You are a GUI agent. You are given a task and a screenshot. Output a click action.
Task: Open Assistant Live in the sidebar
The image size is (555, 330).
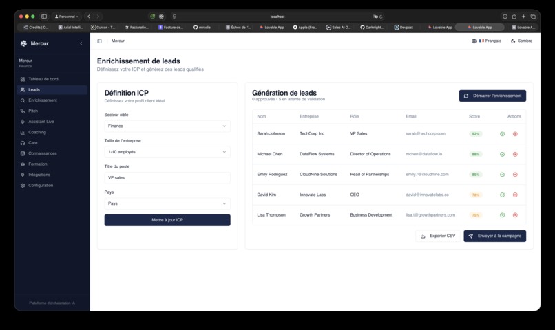(52, 122)
